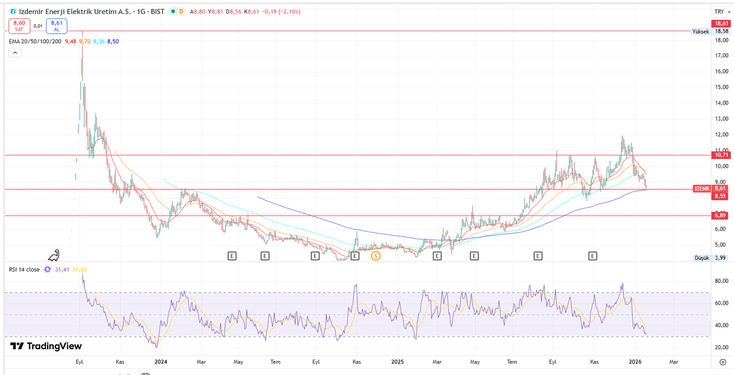734x375 pixels.
Task: Click the E earnings marker above Eyl 2024
Action: click(314, 256)
